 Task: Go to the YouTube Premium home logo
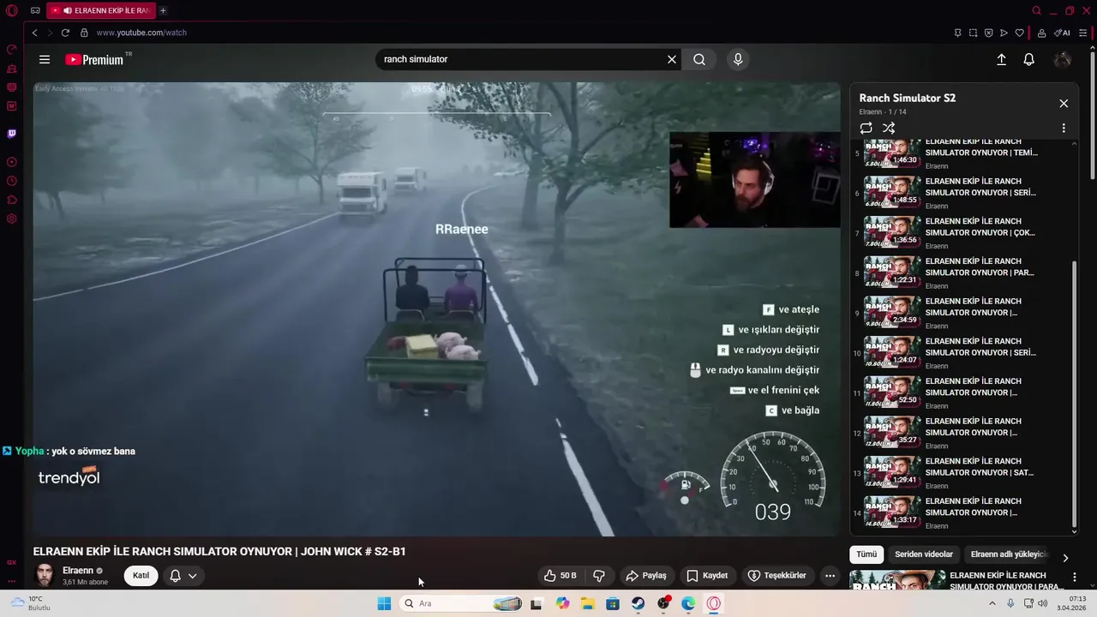[x=95, y=59]
